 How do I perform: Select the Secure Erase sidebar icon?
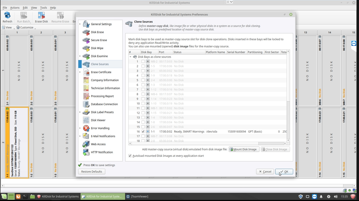coord(86,40)
